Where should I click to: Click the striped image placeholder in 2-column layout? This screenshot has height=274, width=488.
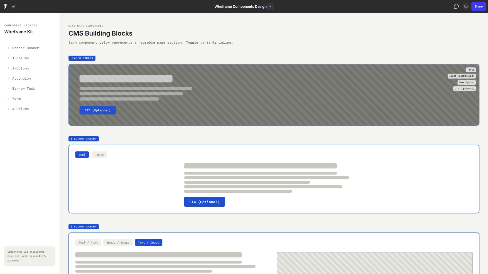tap(375, 263)
